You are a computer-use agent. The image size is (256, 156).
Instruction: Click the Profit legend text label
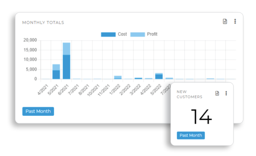152,34
